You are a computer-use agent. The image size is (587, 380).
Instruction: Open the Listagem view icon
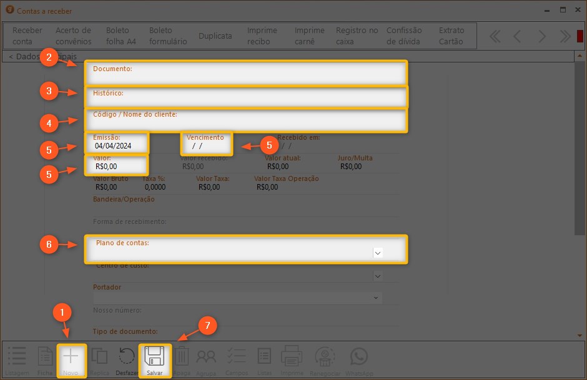(x=16, y=357)
